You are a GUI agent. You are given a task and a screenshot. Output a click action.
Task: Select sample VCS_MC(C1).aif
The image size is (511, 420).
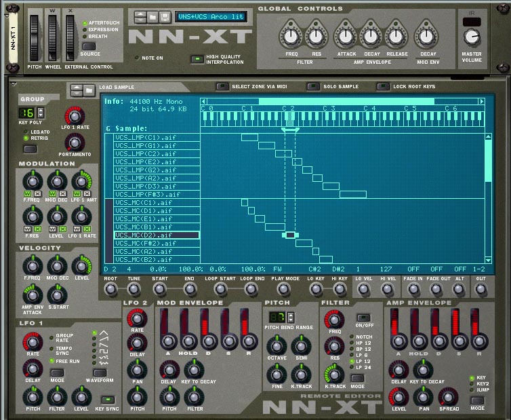[x=157, y=203]
